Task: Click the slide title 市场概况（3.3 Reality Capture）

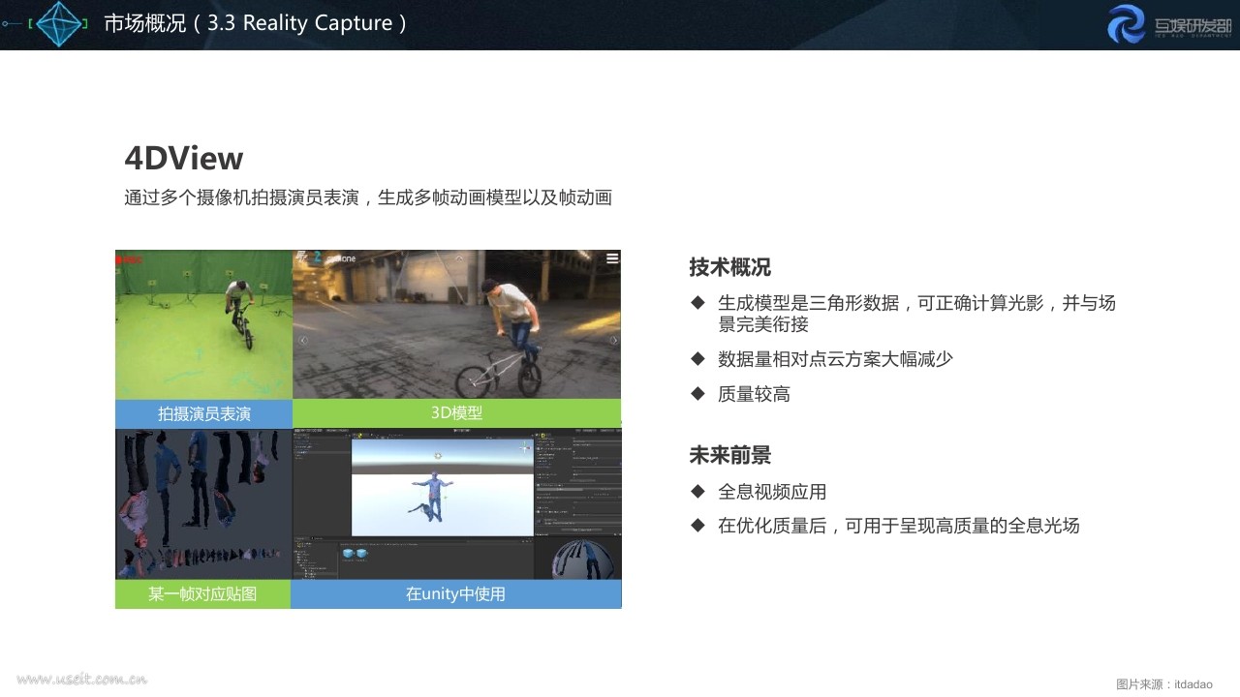Action: point(257,23)
